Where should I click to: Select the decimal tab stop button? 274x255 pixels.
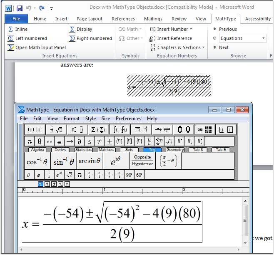[x=67, y=184]
